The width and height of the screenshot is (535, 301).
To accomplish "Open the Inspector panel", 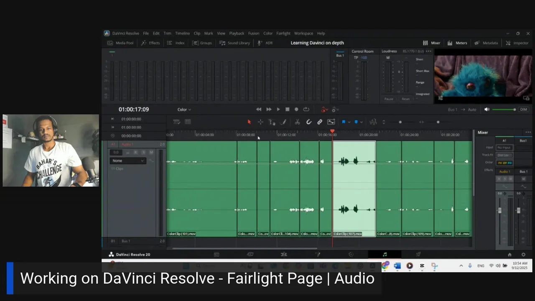I will pos(517,43).
